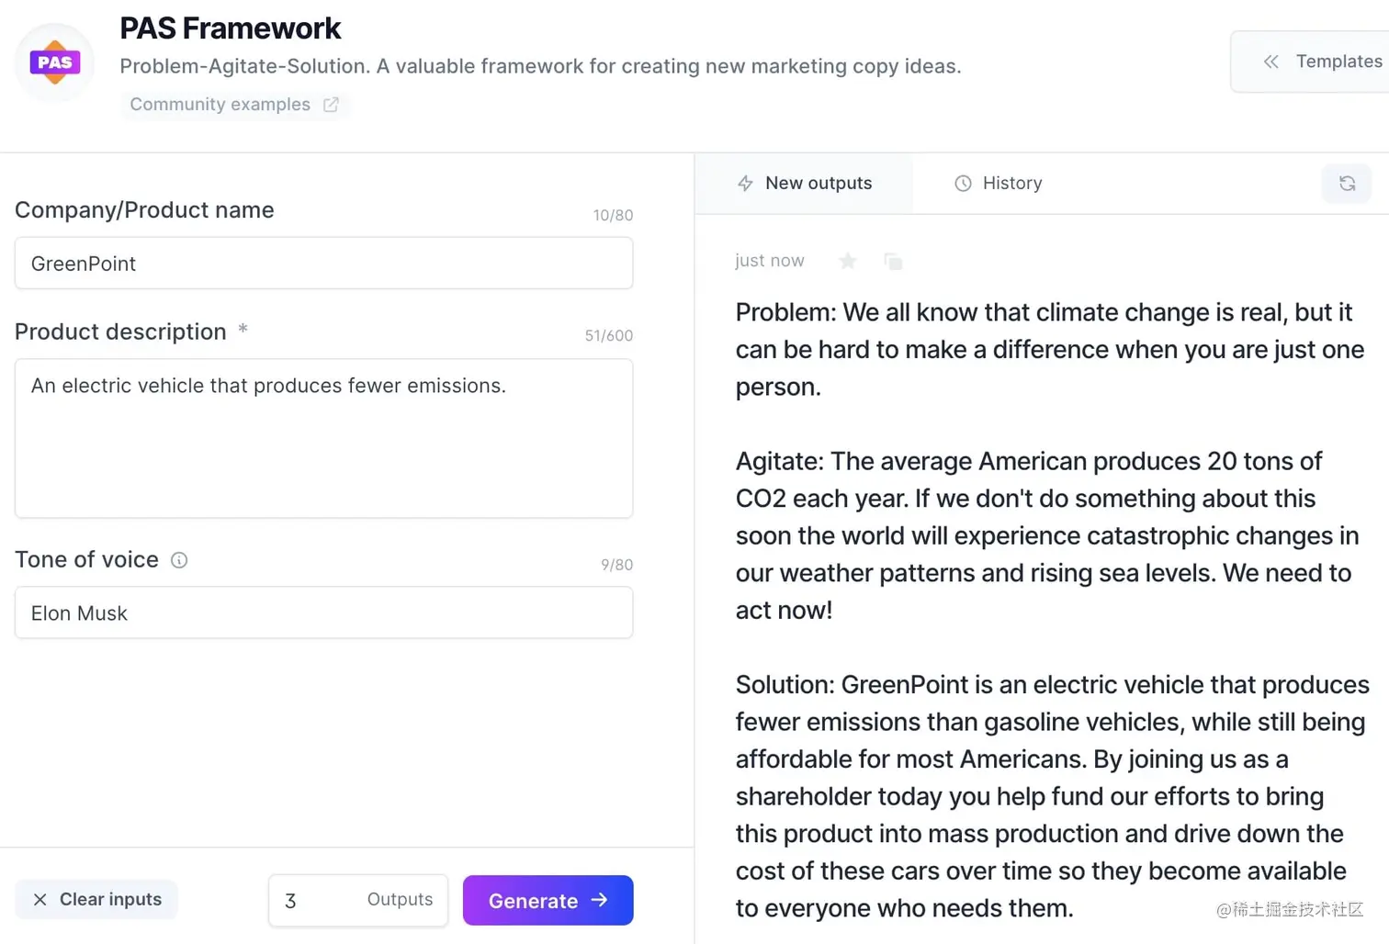The height and width of the screenshot is (944, 1389).
Task: Click the X icon beside Clear inputs
Action: [40, 900]
